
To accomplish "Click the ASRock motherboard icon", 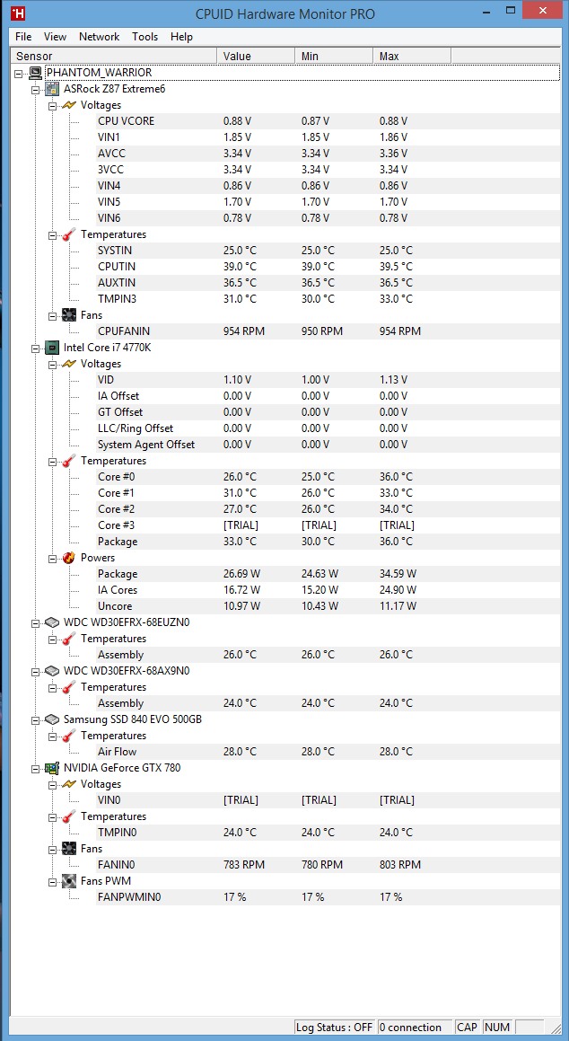I will 52,89.
